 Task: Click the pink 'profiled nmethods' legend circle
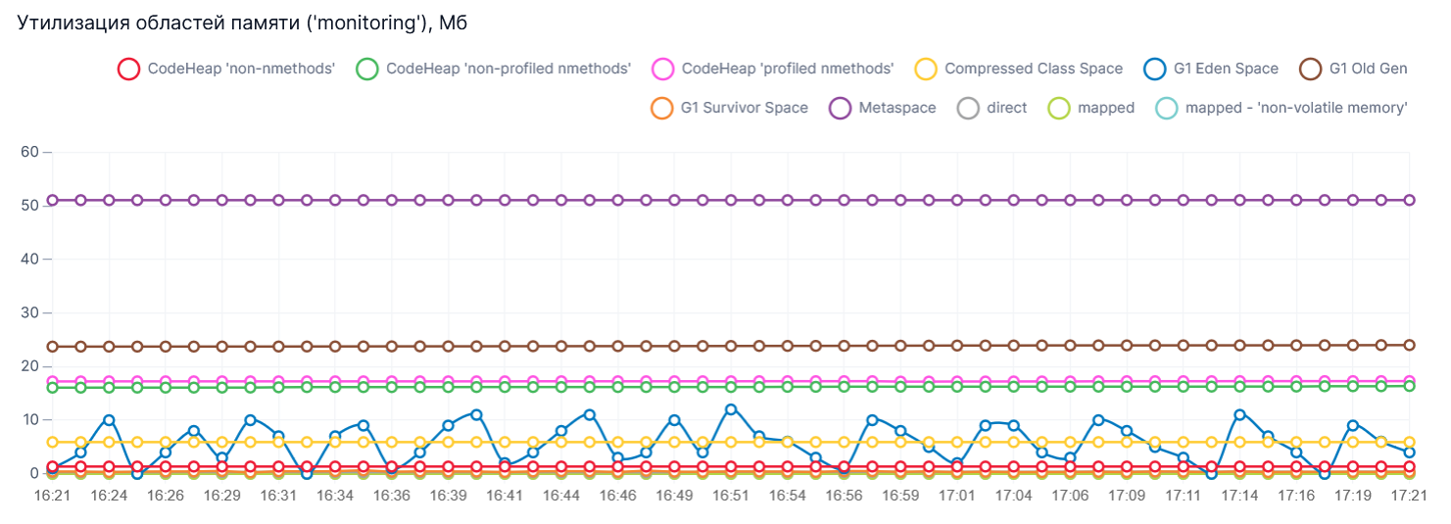[662, 70]
